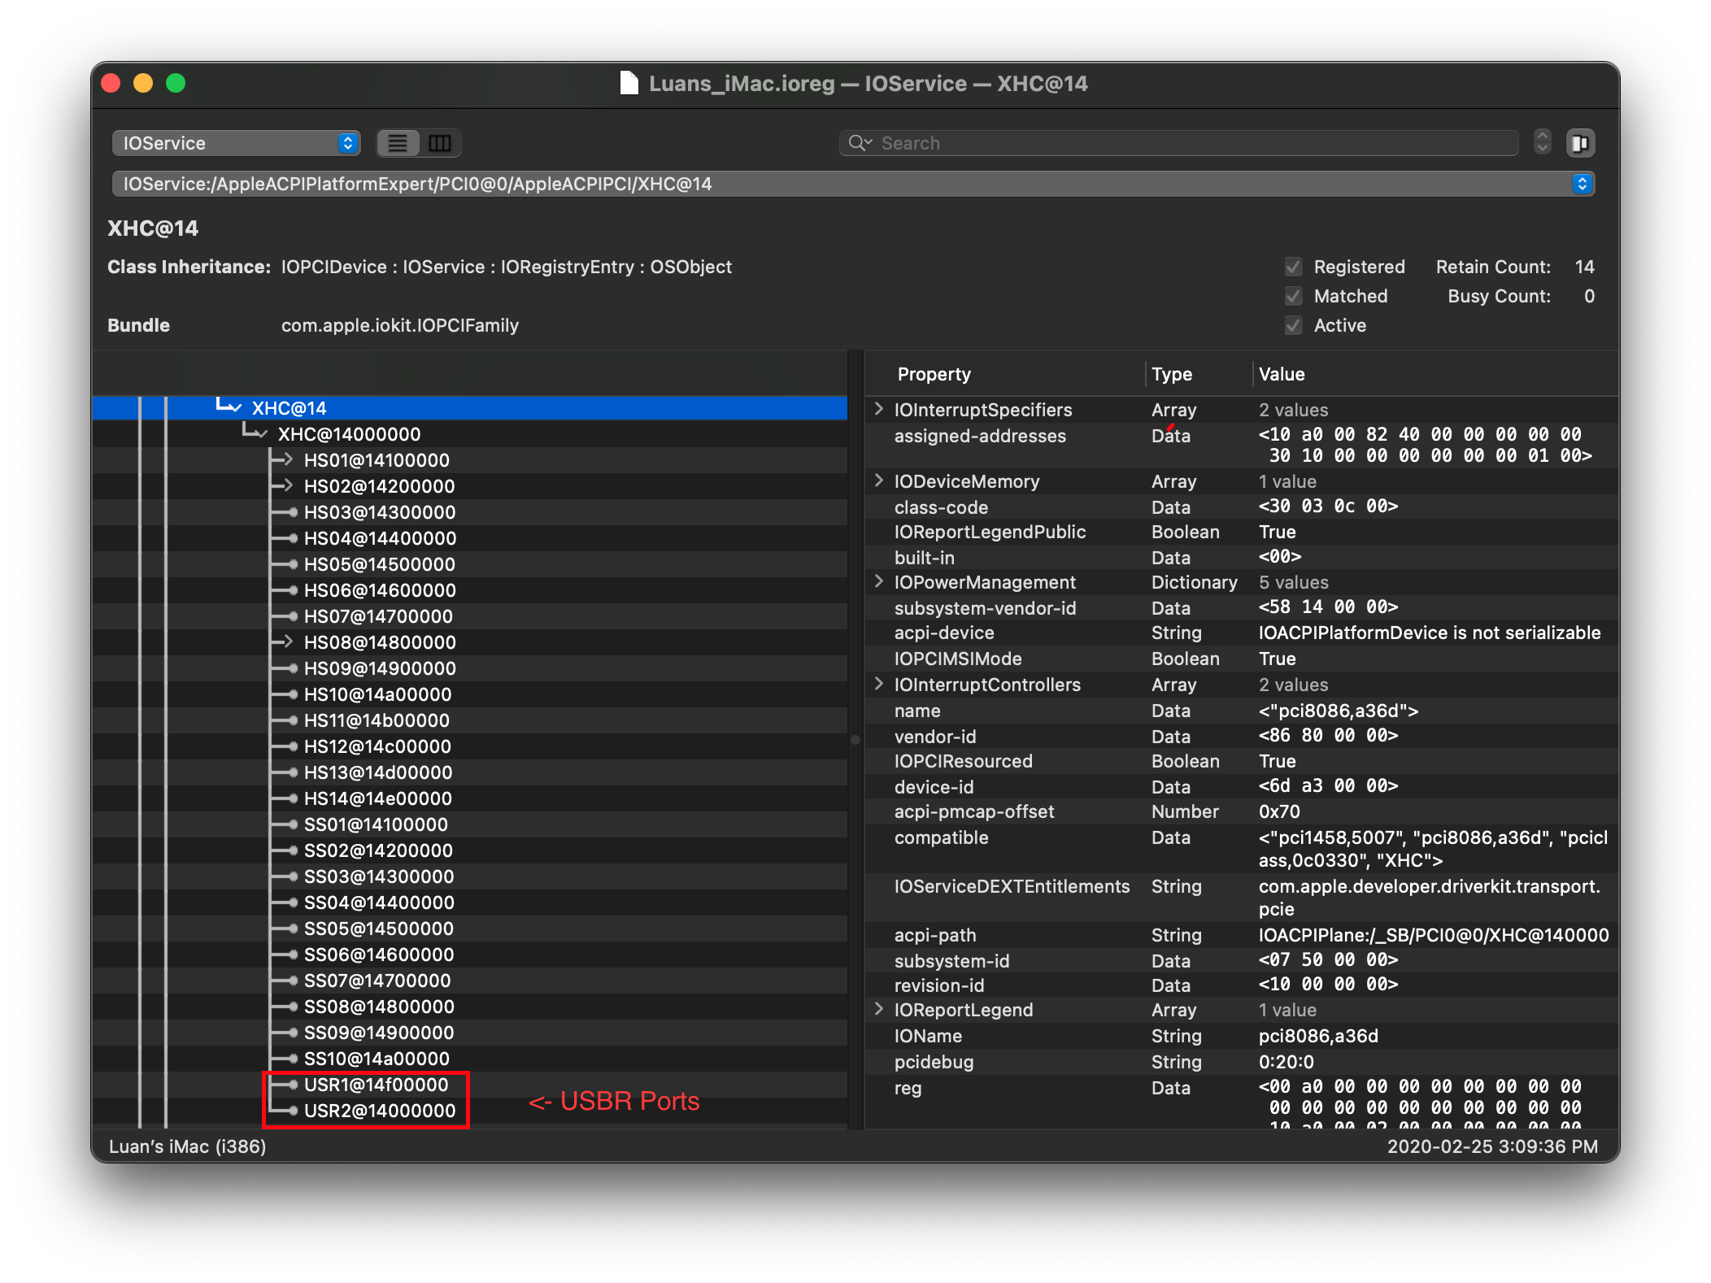Viewport: 1711px width, 1283px height.
Task: Expand the HS08@14800000 node arrow
Action: pyautogui.click(x=287, y=642)
